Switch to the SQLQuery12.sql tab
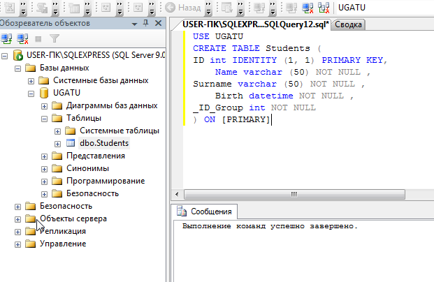The image size is (434, 282). click(x=256, y=24)
